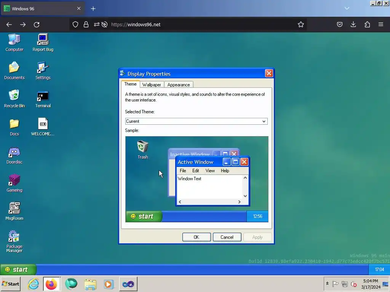The width and height of the screenshot is (390, 292).
Task: Open the Report Bug shortcut
Action: pyautogui.click(x=43, y=43)
